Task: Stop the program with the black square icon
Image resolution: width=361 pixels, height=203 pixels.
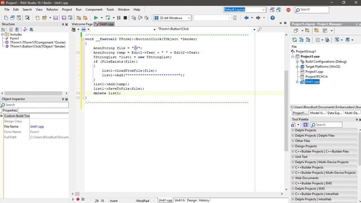Action: tap(125, 17)
